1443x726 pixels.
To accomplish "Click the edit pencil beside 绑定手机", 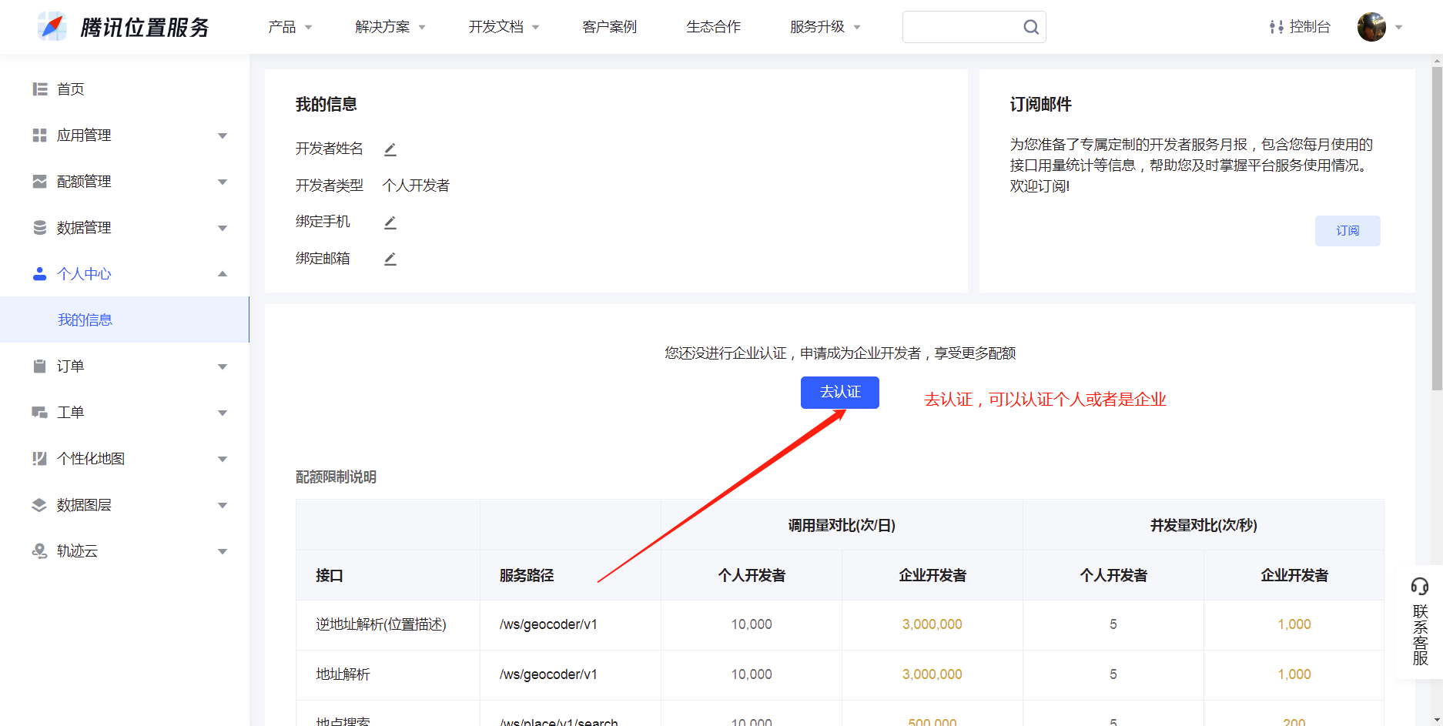I will pos(390,222).
